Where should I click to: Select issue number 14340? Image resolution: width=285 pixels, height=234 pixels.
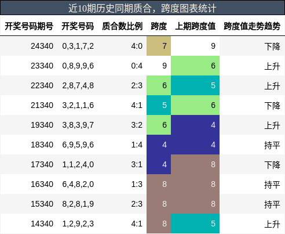42,224
